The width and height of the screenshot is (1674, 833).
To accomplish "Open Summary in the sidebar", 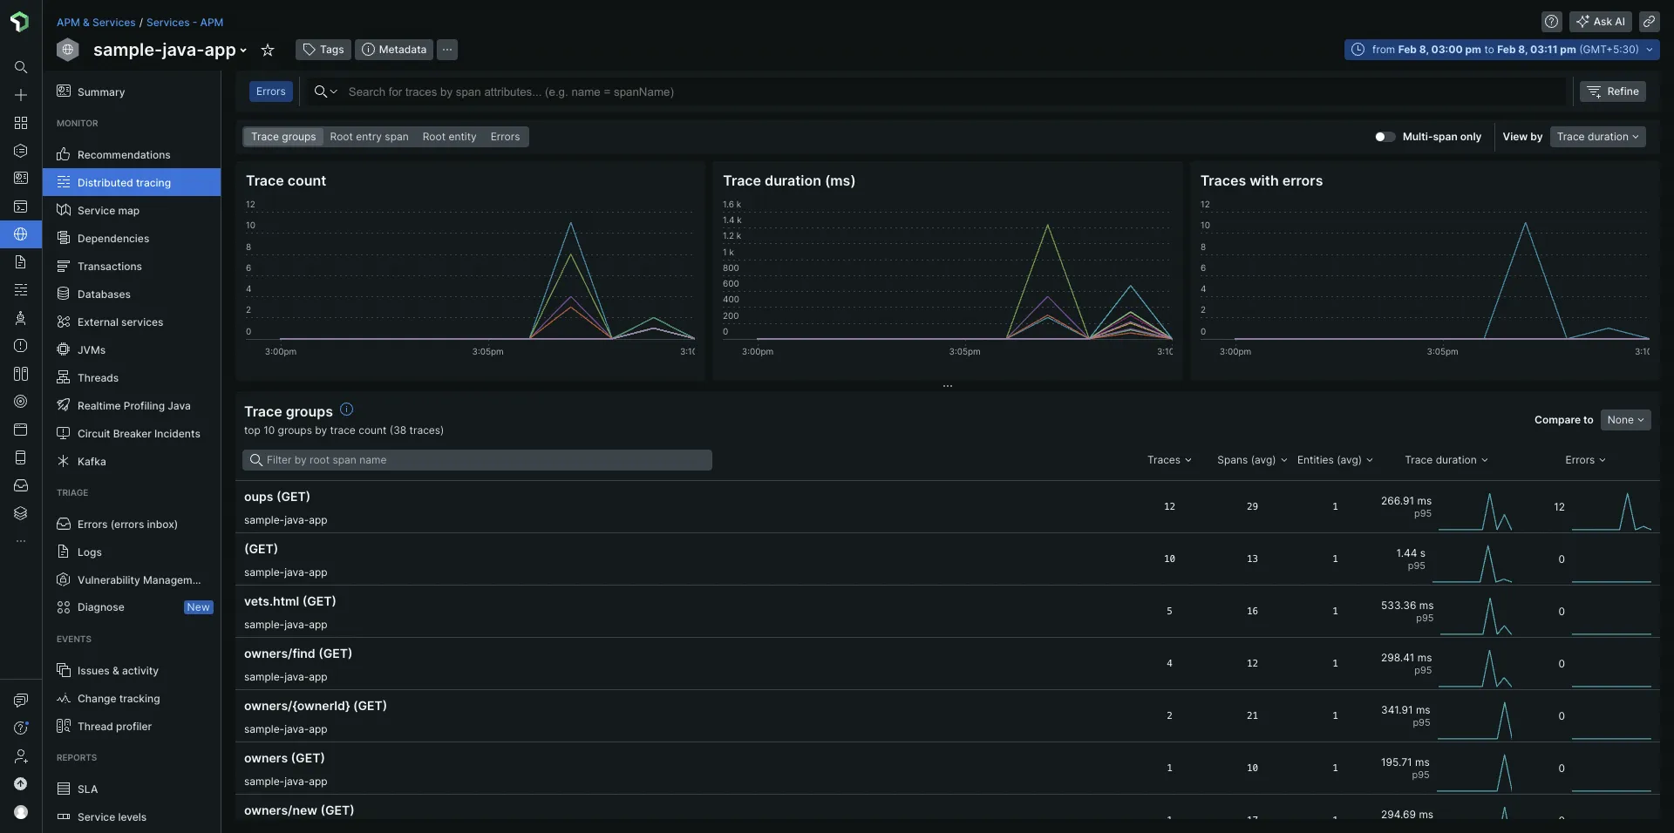I will coord(132,91).
